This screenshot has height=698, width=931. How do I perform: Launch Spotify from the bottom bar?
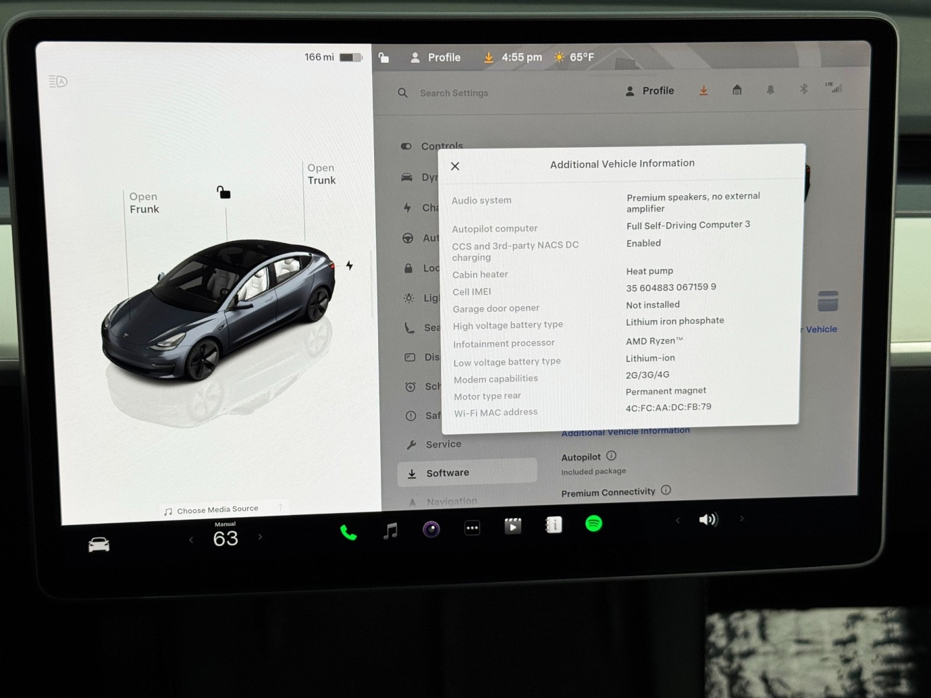(593, 523)
